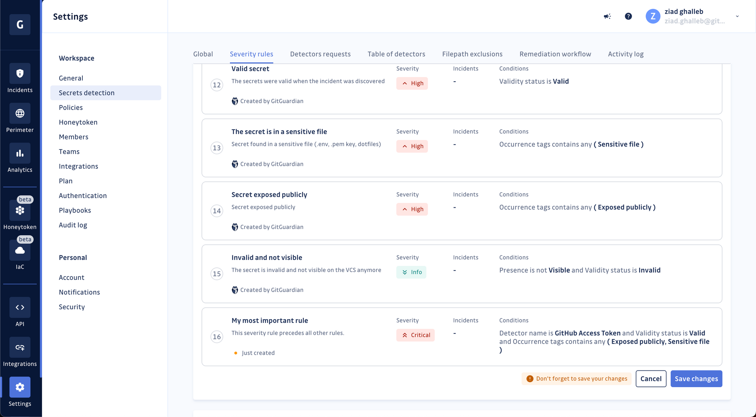Open Honeytoken in workspace settings menu
756x417 pixels.
(78, 122)
